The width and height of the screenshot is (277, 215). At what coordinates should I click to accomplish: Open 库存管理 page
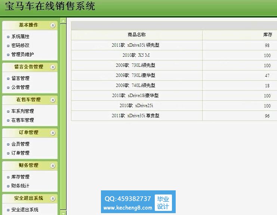20,177
